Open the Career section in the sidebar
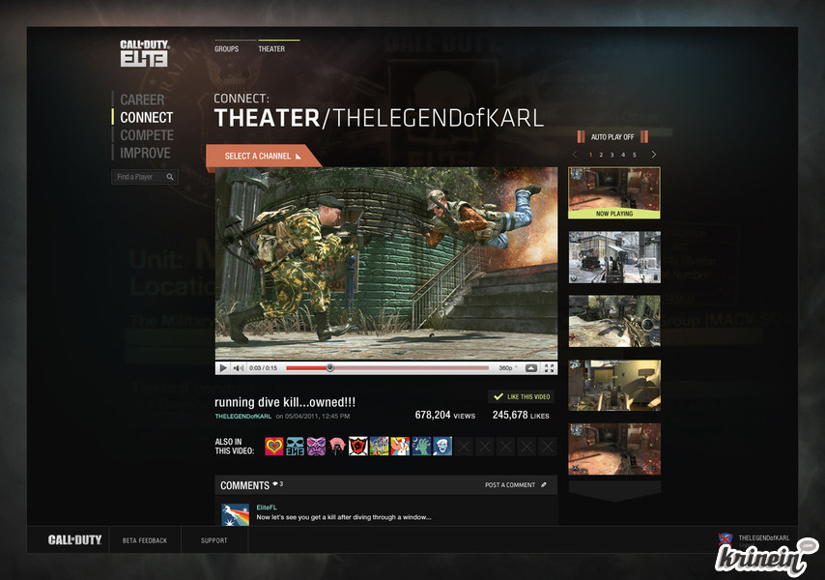The image size is (825, 580). point(142,100)
